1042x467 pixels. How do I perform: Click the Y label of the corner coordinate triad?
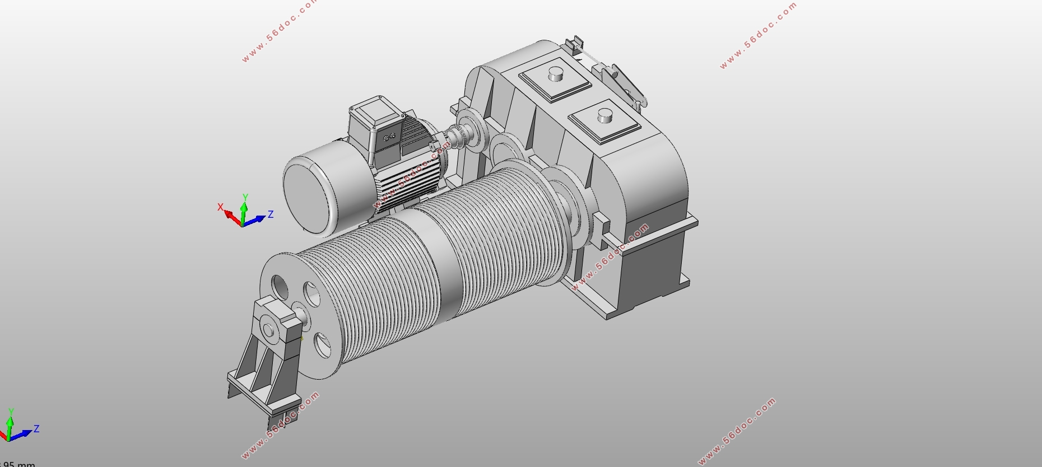point(11,413)
